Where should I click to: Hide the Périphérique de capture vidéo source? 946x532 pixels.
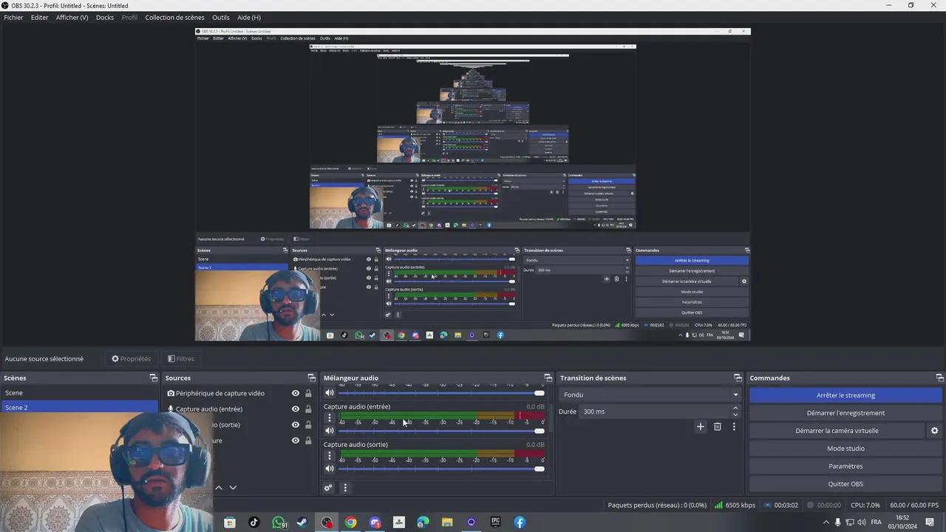pyautogui.click(x=296, y=394)
